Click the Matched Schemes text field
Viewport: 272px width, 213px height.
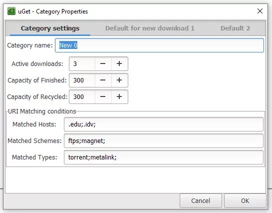tap(164, 140)
